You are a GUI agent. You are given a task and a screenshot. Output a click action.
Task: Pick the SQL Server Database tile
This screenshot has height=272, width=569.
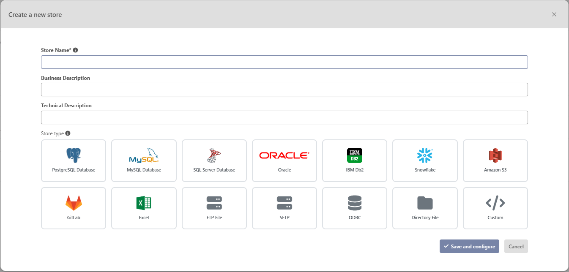pyautogui.click(x=214, y=160)
